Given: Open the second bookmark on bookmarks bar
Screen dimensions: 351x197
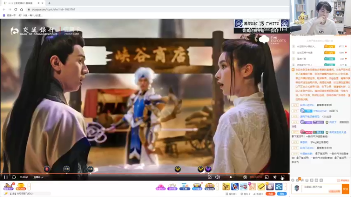Looking at the screenshot, I should [30, 15].
